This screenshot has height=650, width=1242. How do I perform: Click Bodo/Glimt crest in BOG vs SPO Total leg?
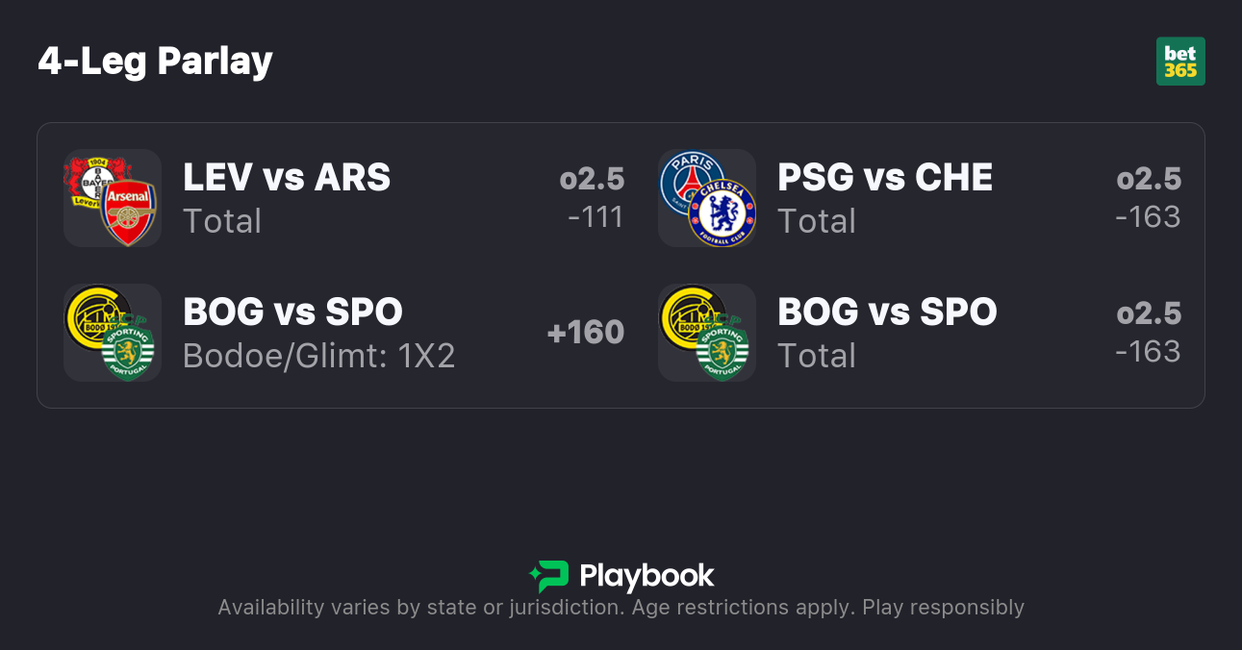[687, 315]
